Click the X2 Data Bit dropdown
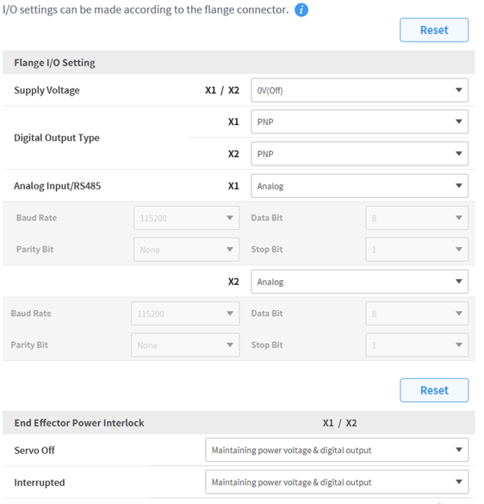Viewport: 484px width, 504px height. [x=417, y=314]
